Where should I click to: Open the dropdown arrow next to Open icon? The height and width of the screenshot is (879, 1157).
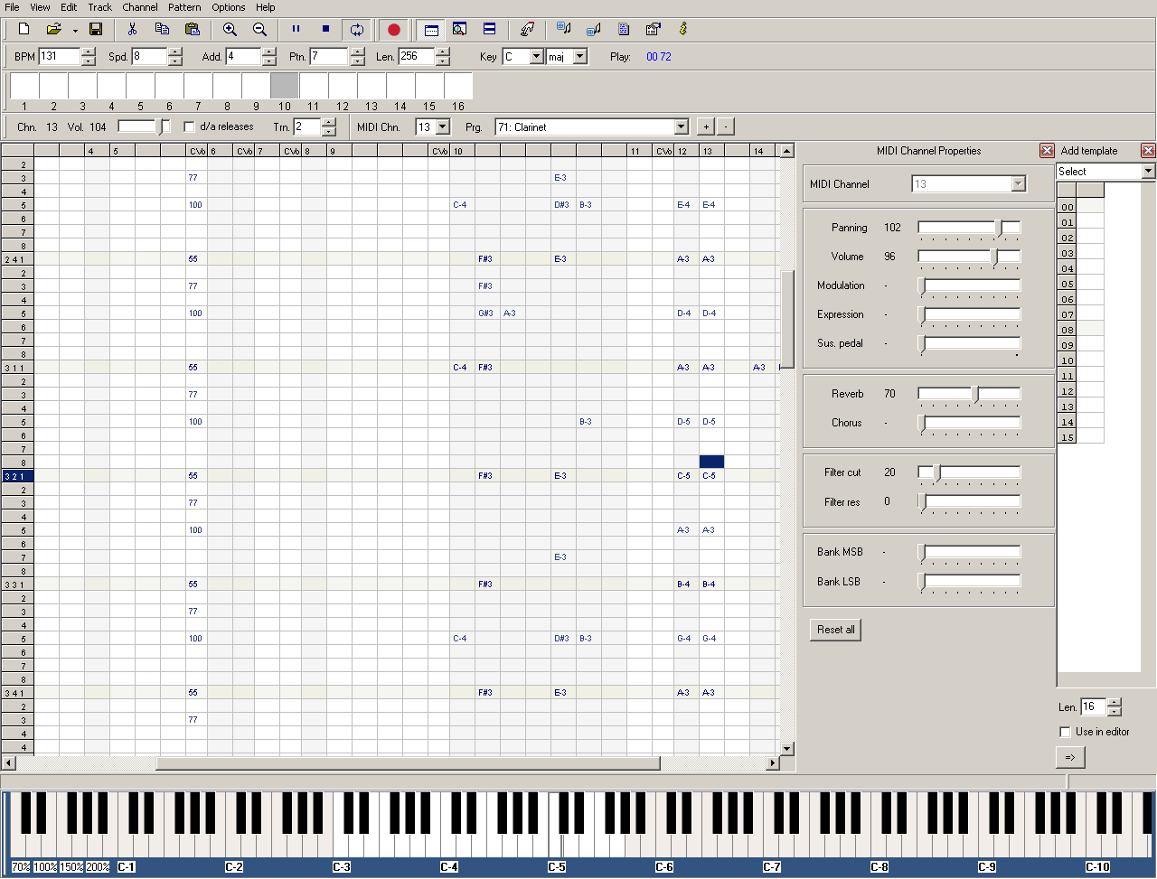(x=75, y=30)
